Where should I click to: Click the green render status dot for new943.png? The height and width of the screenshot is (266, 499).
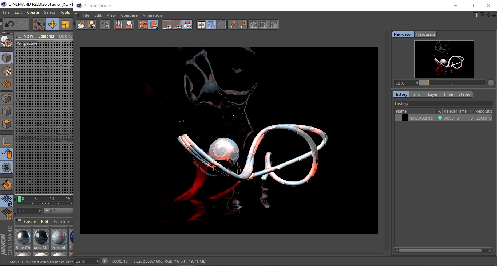coord(440,118)
